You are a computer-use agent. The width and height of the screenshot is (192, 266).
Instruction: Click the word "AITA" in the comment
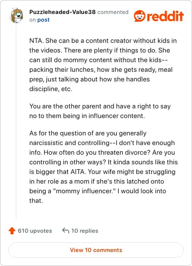77,172
